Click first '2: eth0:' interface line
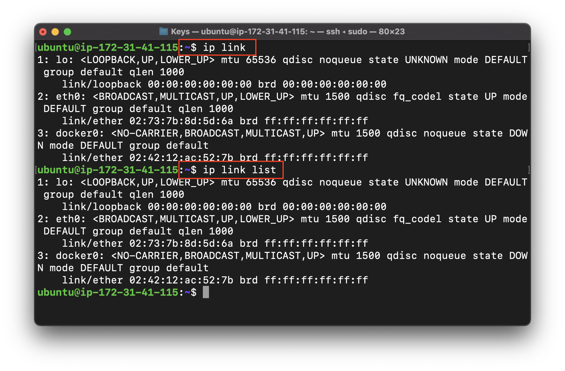This screenshot has width=565, height=371. pos(282,96)
